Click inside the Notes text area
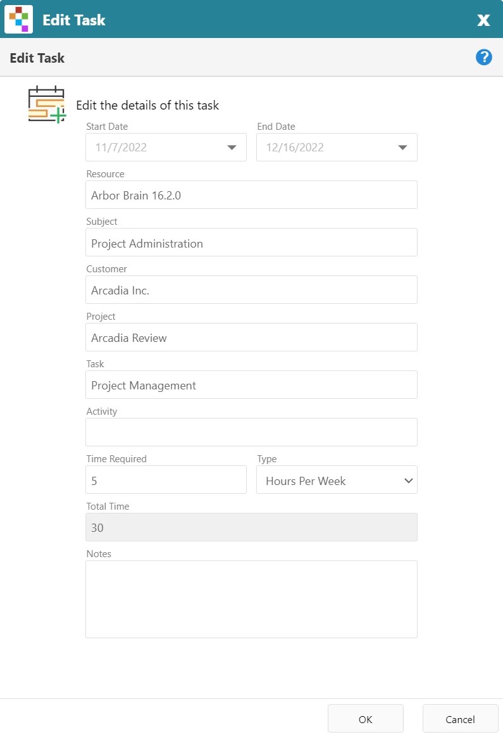 [251, 599]
